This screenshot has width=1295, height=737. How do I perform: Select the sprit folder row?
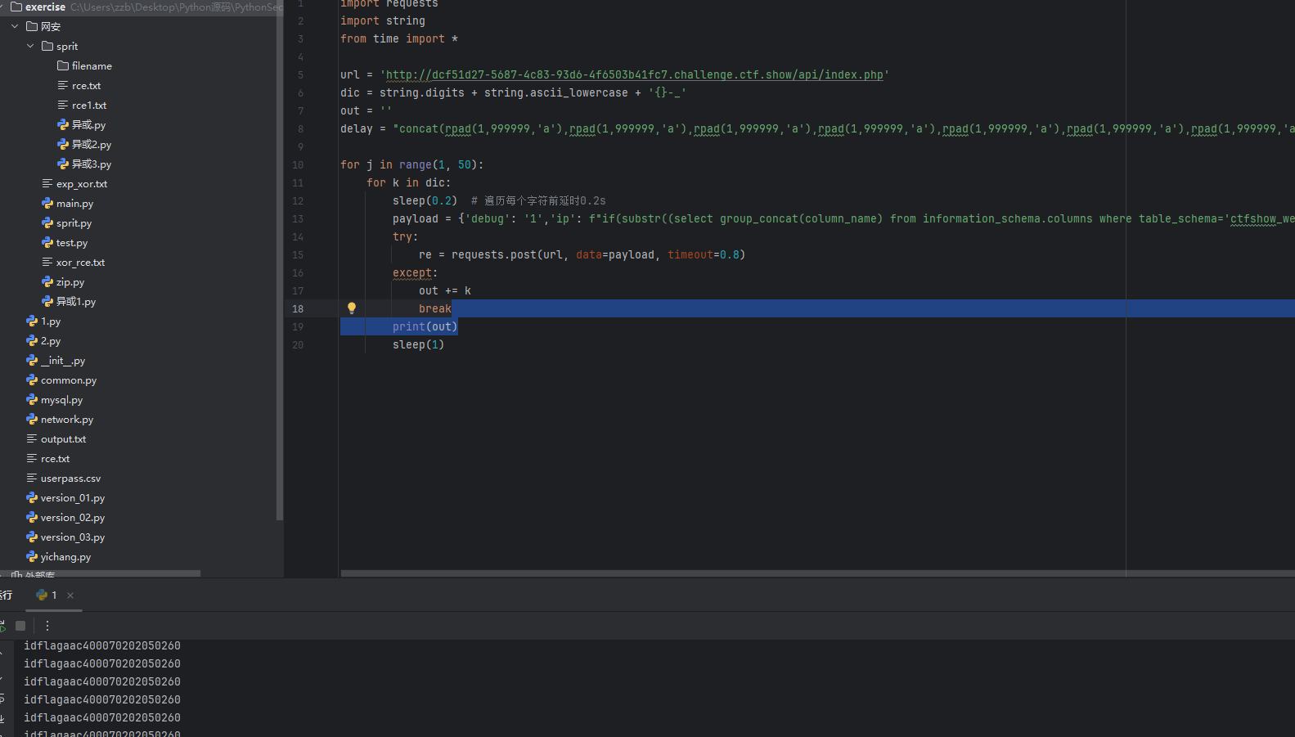(139, 47)
